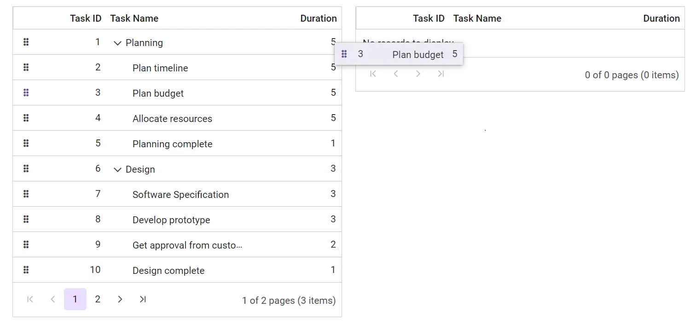Select the Allocate resources cell
Image resolution: width=691 pixels, height=336 pixels.
[x=172, y=119]
